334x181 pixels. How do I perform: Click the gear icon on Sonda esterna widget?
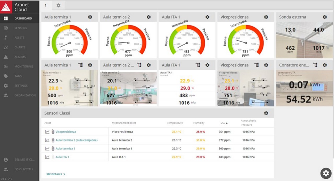point(325,17)
